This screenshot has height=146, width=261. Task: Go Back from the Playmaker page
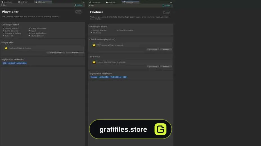(4, 5)
